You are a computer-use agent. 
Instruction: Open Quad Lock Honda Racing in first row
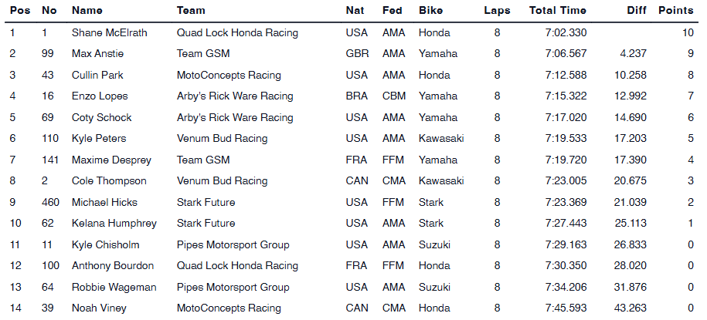tap(237, 33)
